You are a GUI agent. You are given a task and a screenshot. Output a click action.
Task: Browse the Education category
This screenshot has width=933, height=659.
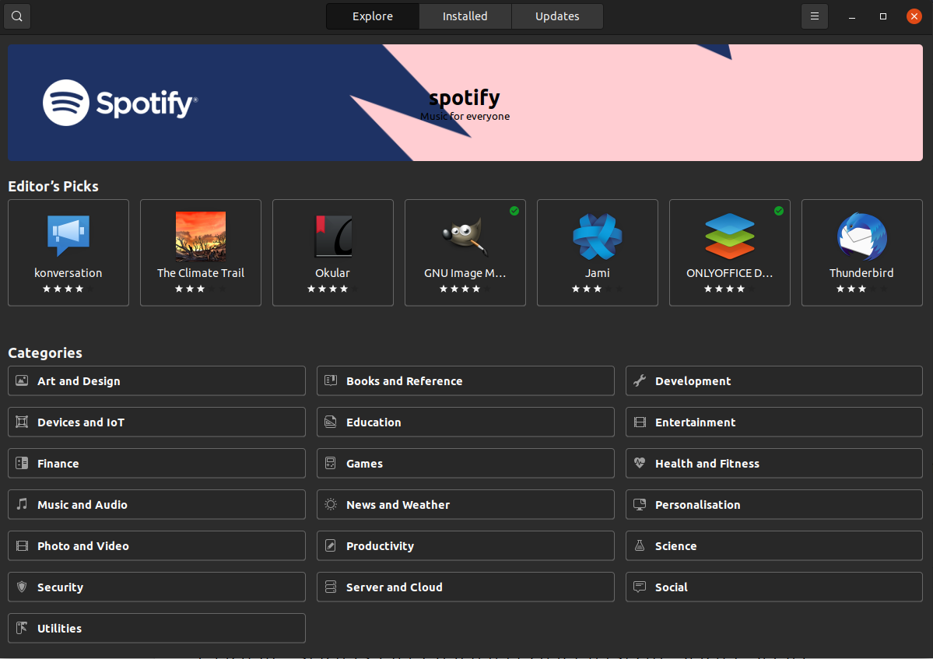[x=465, y=422]
